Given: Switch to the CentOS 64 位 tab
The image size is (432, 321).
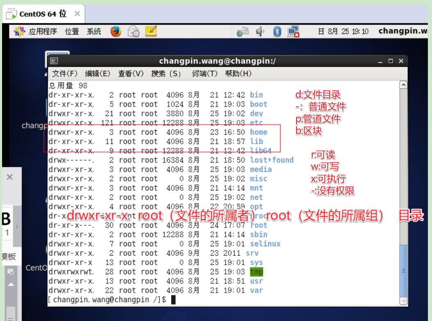Looking at the screenshot, I should [43, 14].
